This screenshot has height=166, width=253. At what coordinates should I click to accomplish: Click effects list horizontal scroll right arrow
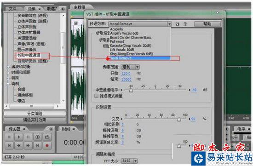point(57,106)
